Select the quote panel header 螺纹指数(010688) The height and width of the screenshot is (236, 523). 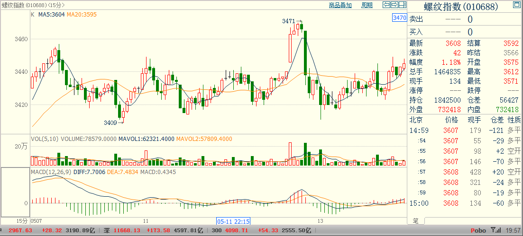click(461, 7)
